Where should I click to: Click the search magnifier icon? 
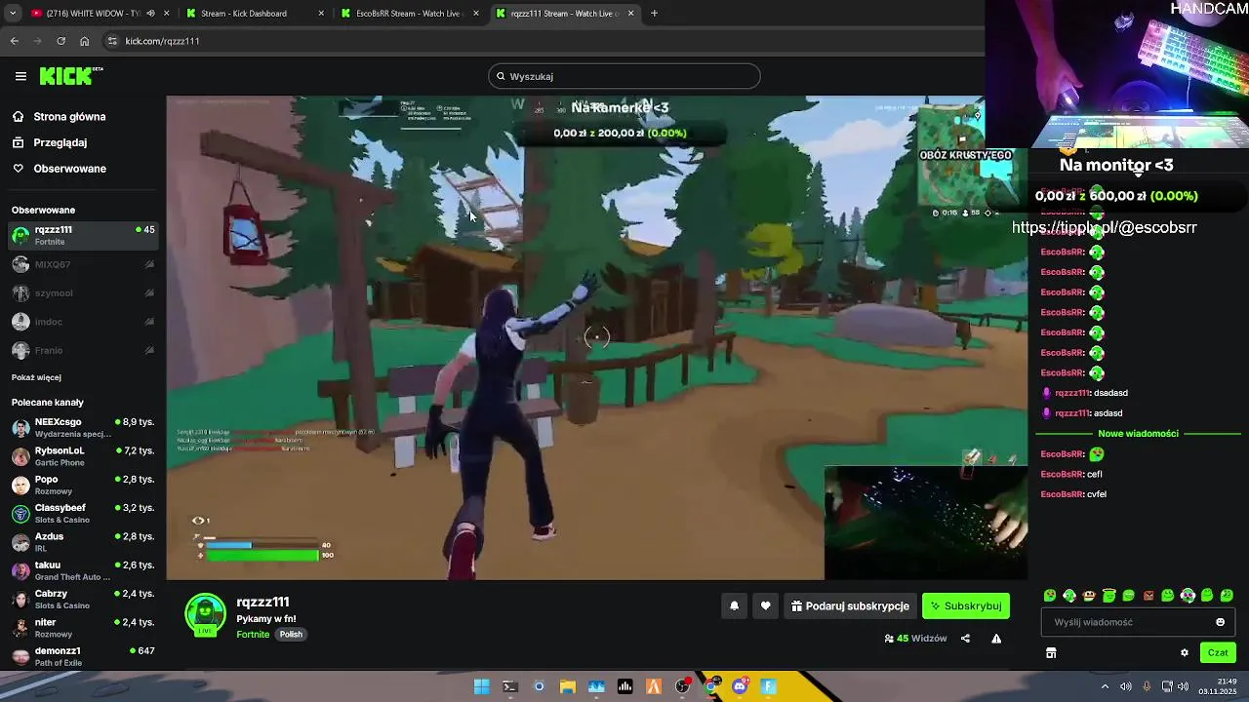tap(501, 76)
